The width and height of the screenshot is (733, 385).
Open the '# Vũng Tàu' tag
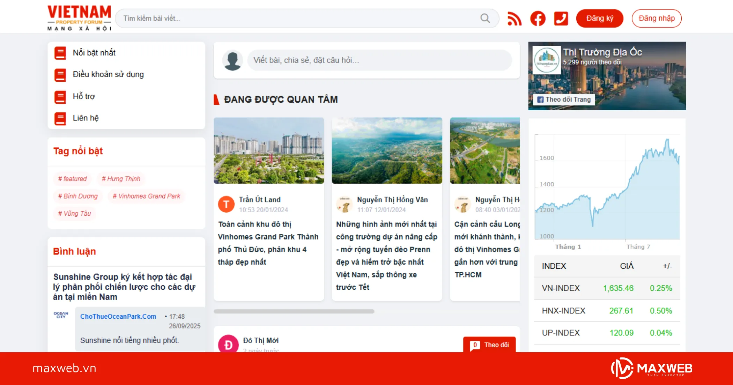pyautogui.click(x=74, y=213)
